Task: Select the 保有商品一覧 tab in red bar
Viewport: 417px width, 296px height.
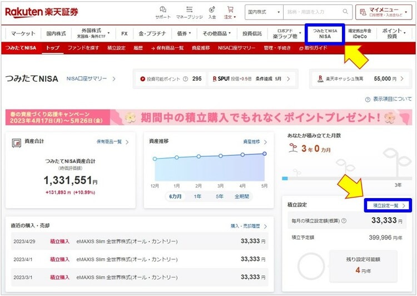Action: (x=167, y=48)
